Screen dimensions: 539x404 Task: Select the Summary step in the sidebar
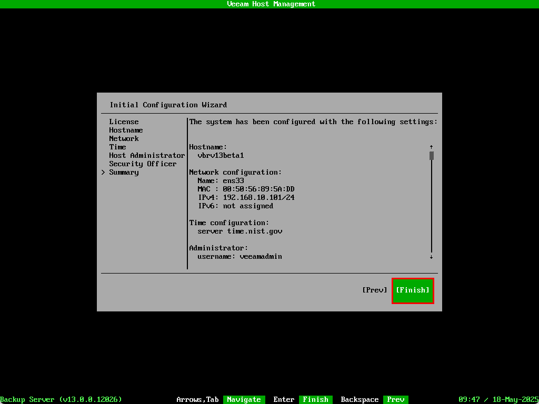coord(124,172)
